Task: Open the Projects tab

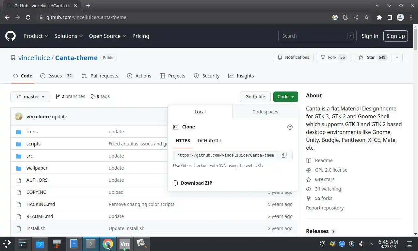Action: point(172,76)
